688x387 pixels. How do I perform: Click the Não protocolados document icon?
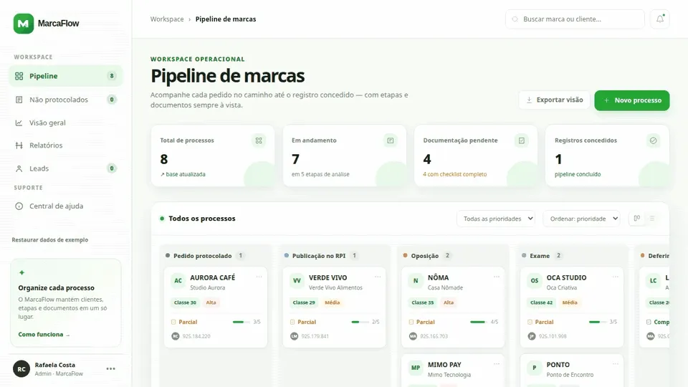pos(19,100)
